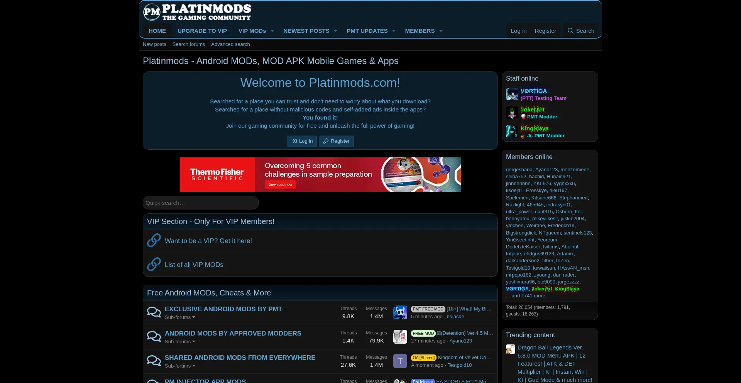The width and height of the screenshot is (741, 383).
Task: Click chat bubbles icon for Shared Android Mods
Action: (x=154, y=361)
